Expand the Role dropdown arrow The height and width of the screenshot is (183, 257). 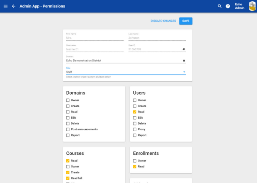point(184,72)
